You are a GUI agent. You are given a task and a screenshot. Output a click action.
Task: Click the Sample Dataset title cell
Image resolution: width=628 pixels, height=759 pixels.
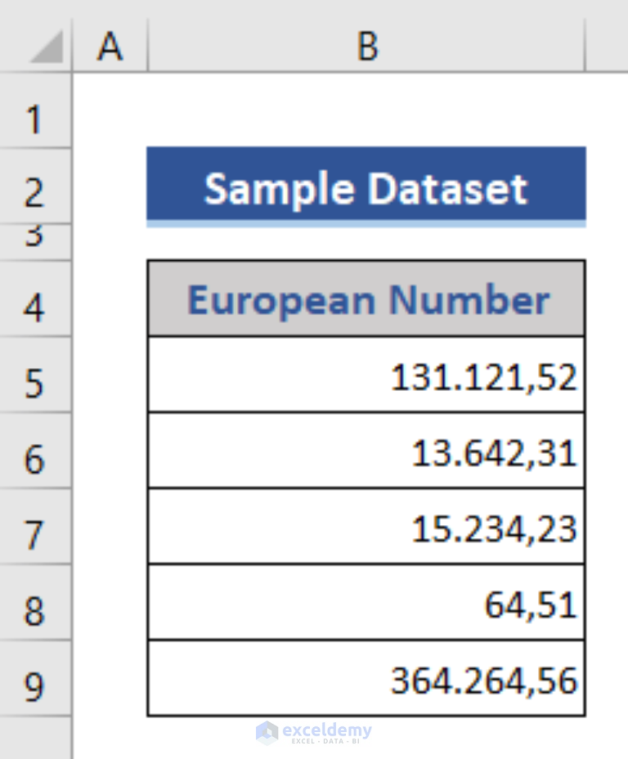(x=366, y=186)
